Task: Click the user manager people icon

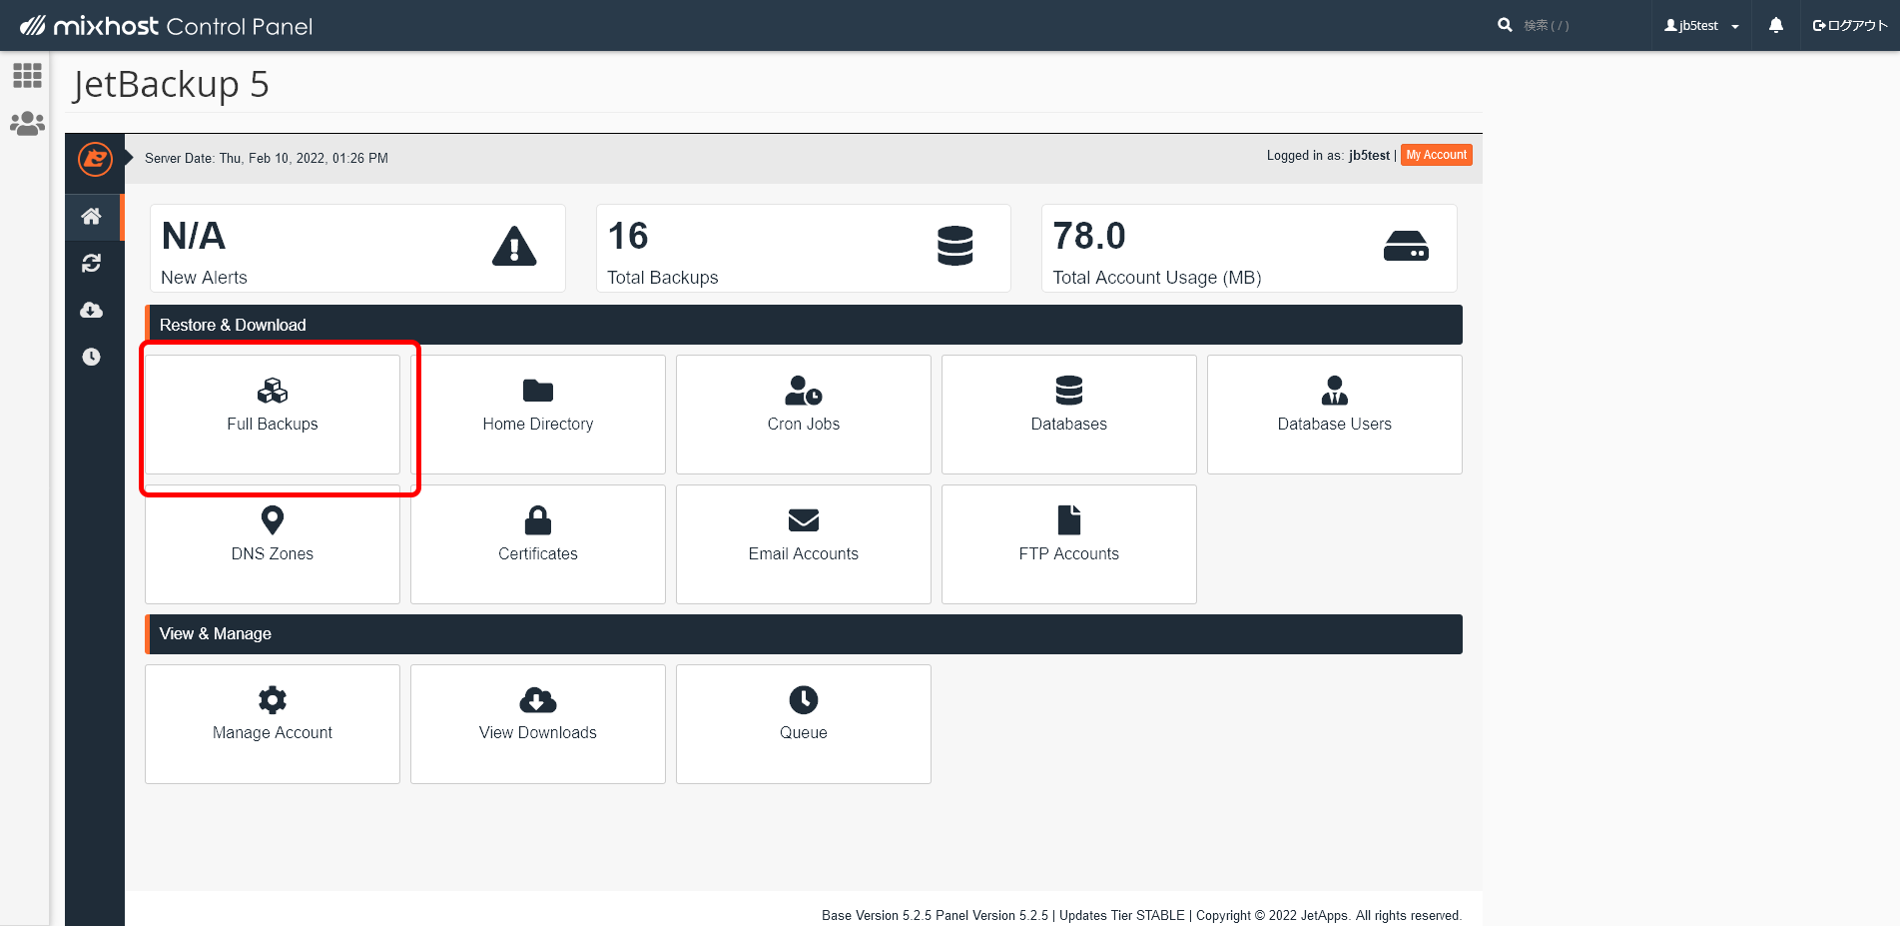Action: pos(27,124)
